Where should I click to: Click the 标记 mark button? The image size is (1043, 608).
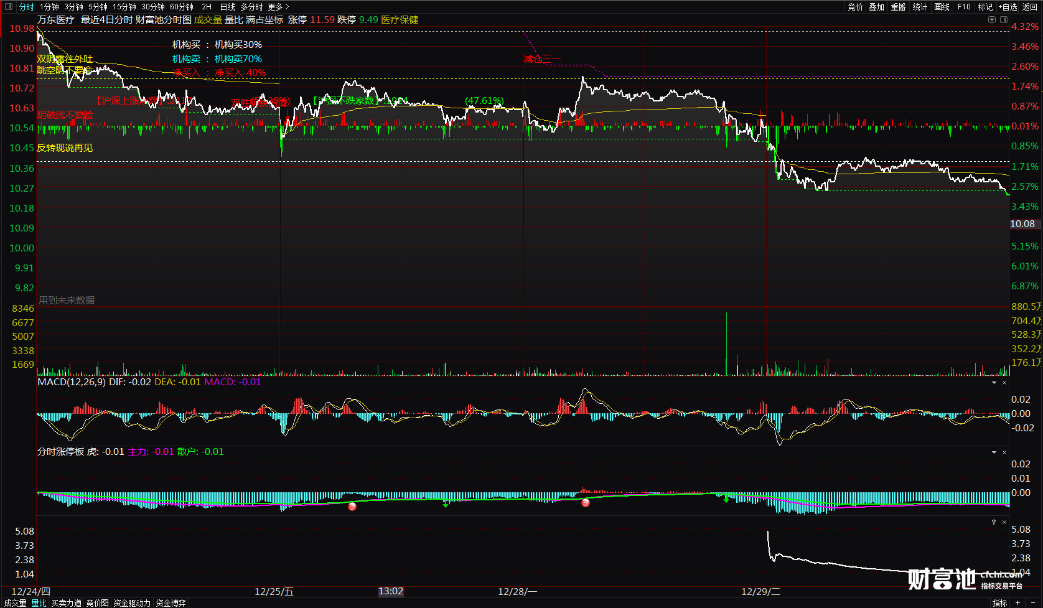[x=985, y=7]
